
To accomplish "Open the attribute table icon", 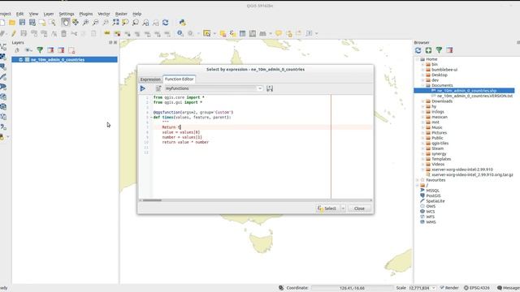I will pyautogui.click(x=242, y=33).
